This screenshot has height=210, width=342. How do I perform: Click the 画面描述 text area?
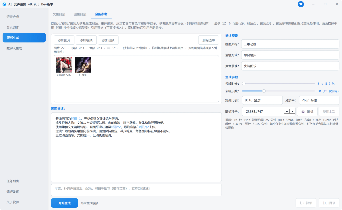click(136, 147)
